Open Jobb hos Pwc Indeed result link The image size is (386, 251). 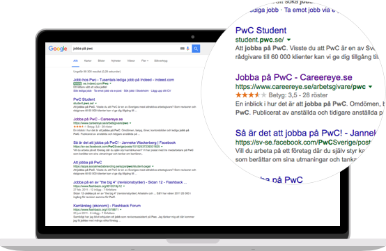point(123,80)
